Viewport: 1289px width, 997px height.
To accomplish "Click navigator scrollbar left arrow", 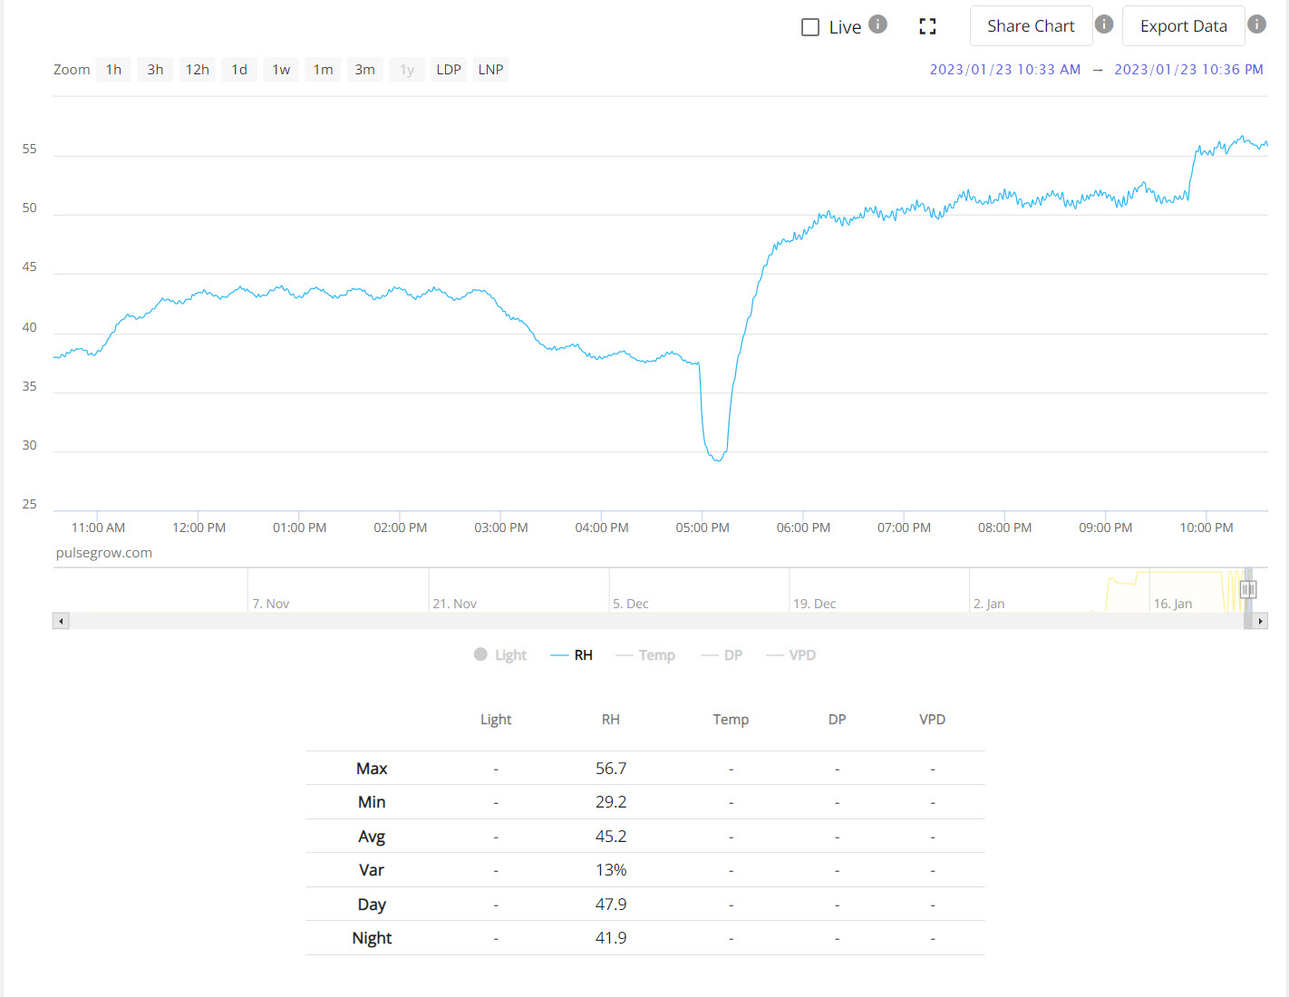I will click(x=61, y=621).
